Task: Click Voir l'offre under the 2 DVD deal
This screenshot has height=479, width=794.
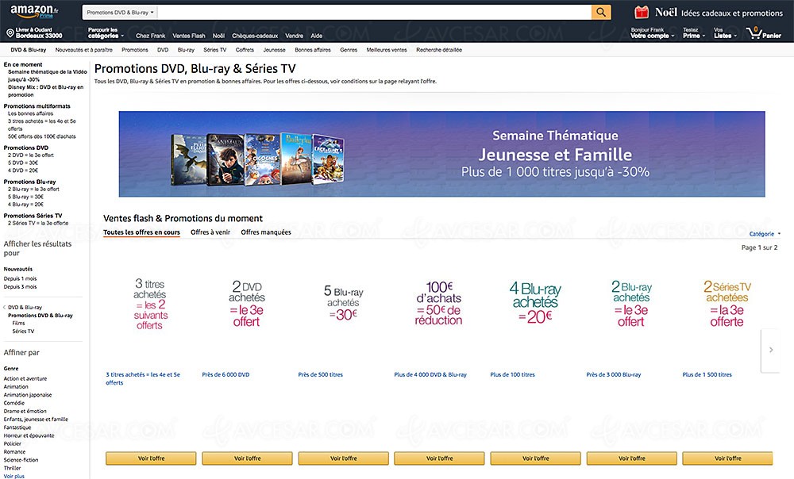Action: tap(246, 458)
